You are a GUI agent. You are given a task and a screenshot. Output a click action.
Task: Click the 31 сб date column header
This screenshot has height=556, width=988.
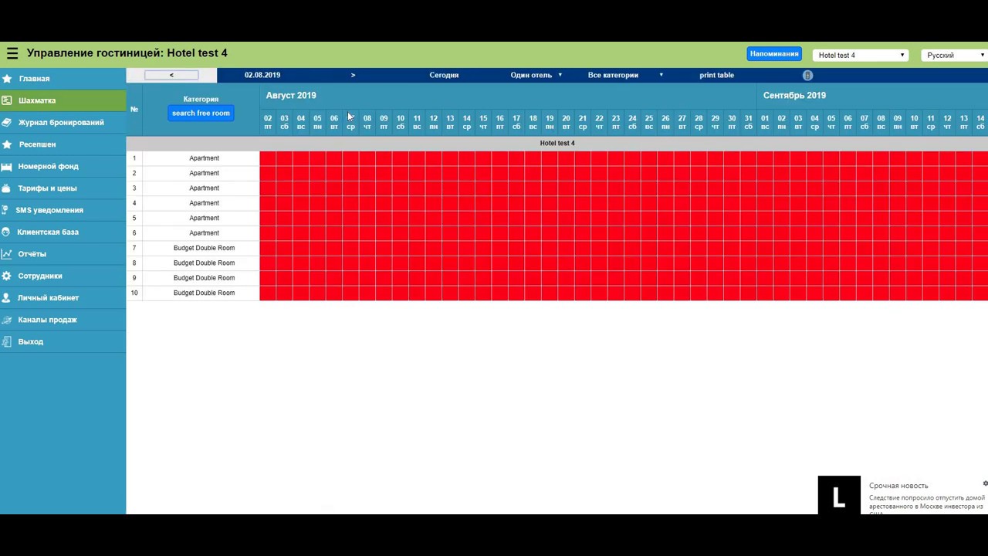[748, 122]
